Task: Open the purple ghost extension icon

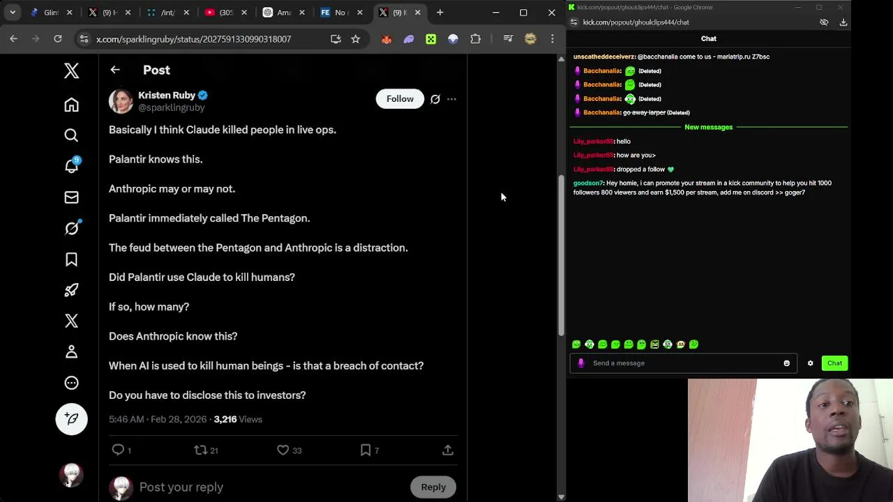Action: 409,39
